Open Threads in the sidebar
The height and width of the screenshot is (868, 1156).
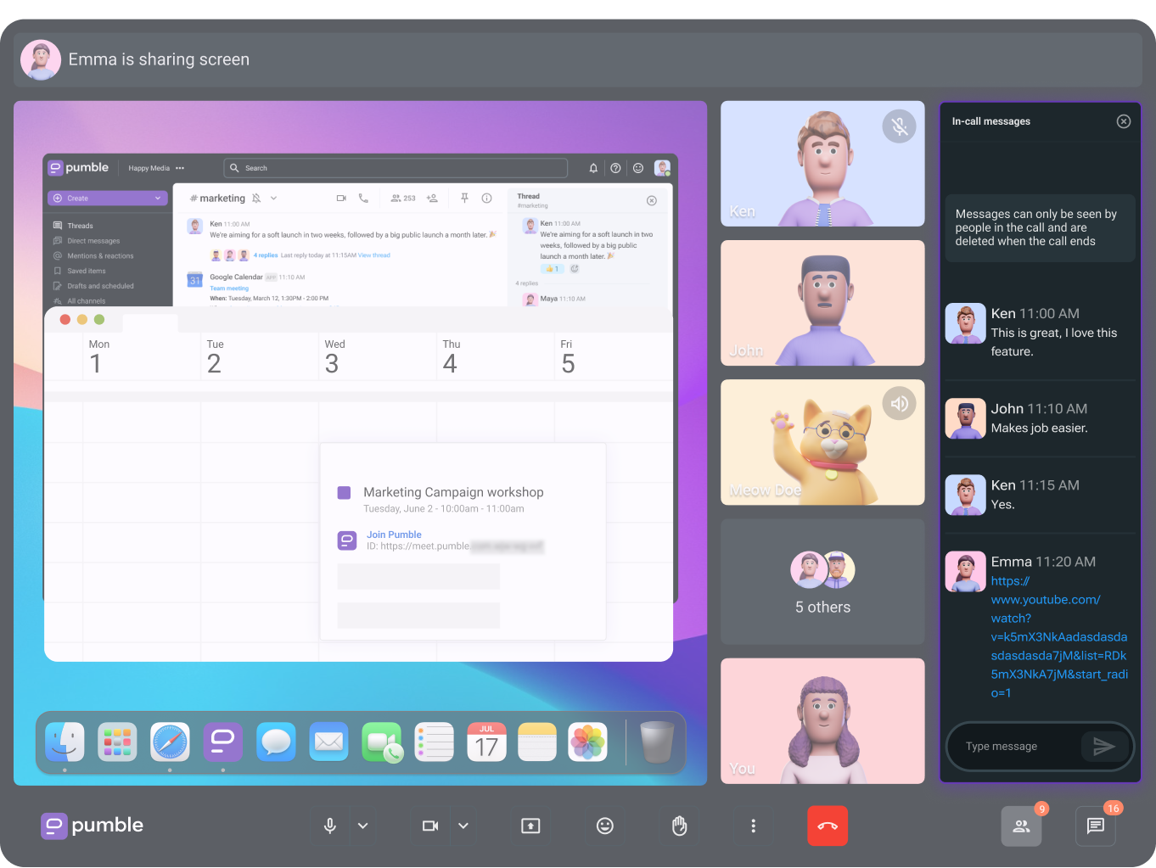80,226
